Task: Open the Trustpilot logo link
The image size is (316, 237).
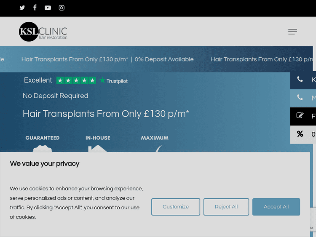Action: [114, 81]
